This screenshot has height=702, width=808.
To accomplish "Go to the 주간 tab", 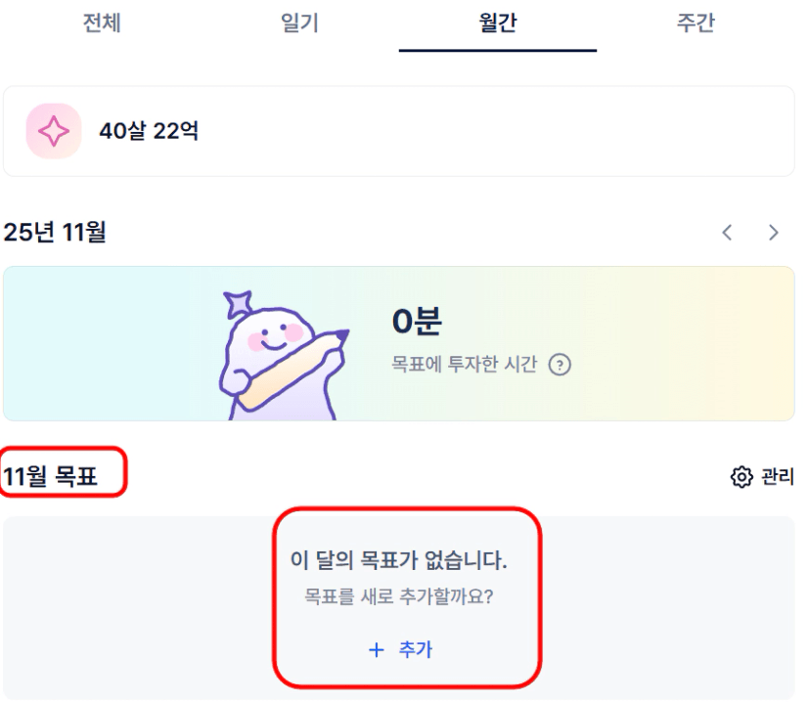I will coord(696,23).
